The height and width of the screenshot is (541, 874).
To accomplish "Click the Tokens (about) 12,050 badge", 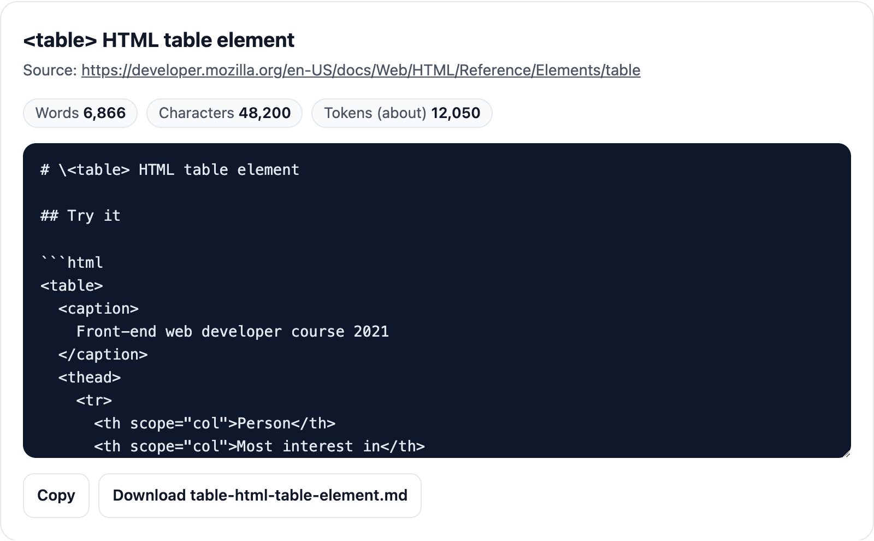I will click(402, 113).
